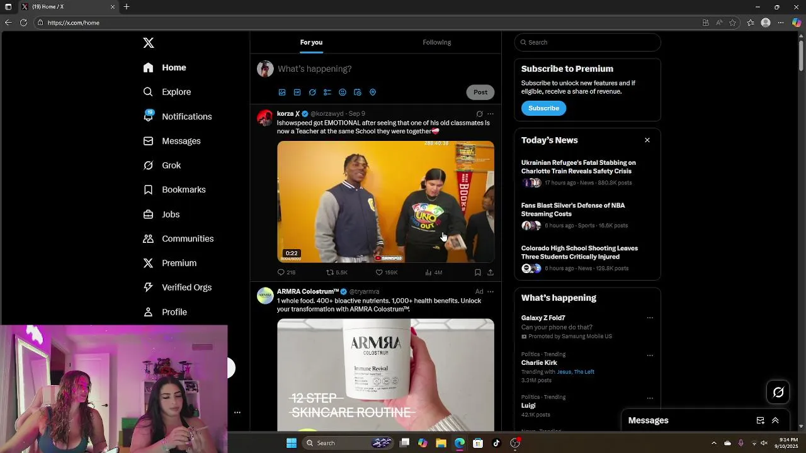Add a GIF in the composer
Viewport: 806px width, 453px height.
tap(297, 92)
